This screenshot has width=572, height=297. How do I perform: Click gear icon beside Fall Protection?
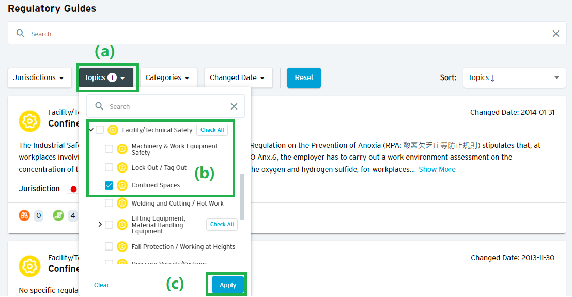pyautogui.click(x=122, y=247)
